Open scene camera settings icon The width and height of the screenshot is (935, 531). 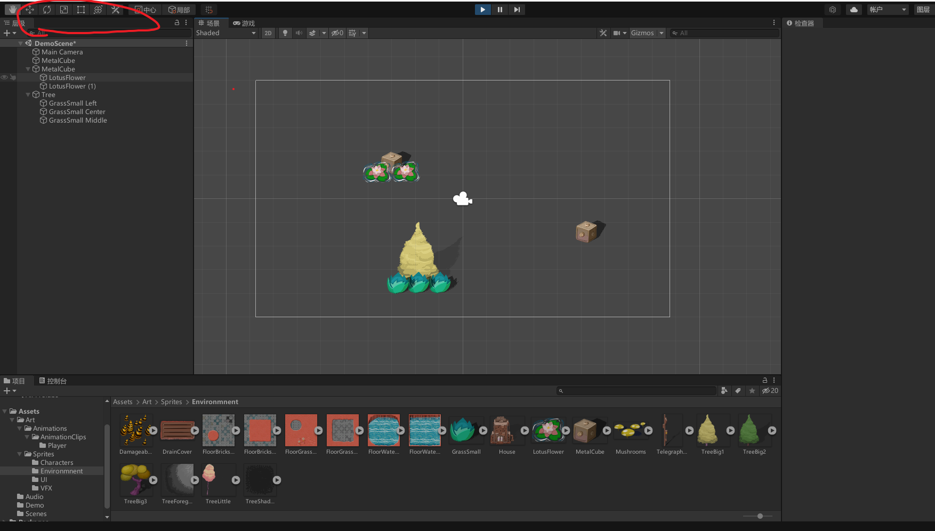(617, 33)
